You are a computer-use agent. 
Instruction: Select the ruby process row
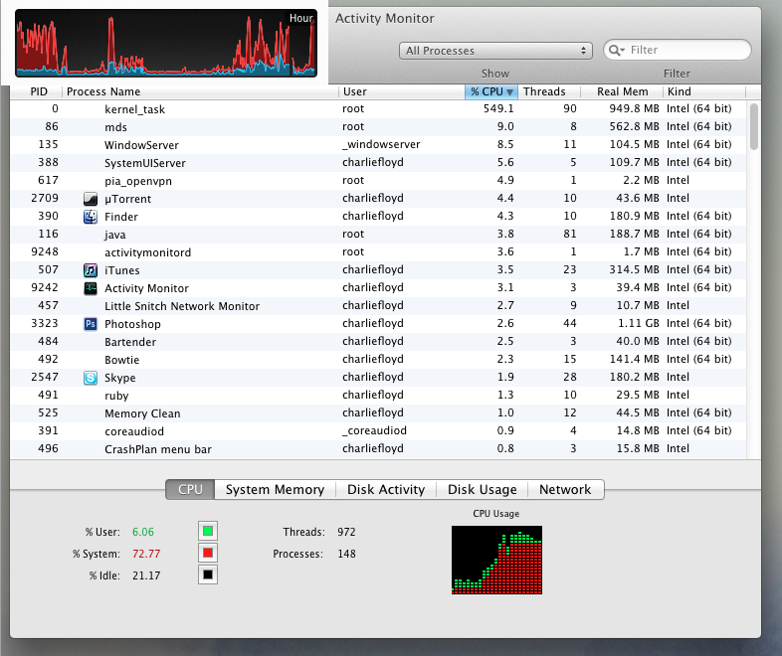[x=378, y=396]
